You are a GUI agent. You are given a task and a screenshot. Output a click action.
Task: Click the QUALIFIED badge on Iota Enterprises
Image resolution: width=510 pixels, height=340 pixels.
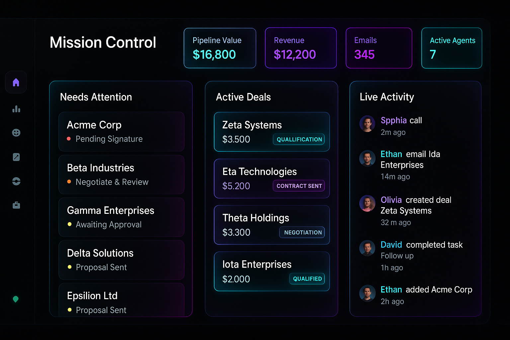307,279
